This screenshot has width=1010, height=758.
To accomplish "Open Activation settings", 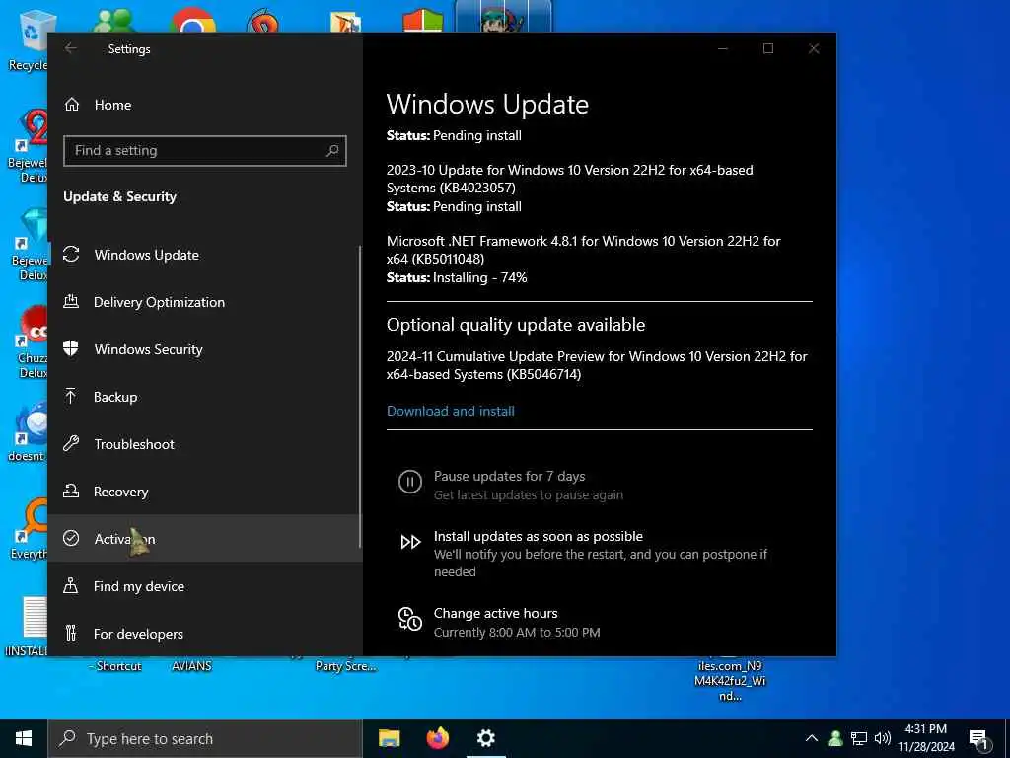I will (205, 538).
